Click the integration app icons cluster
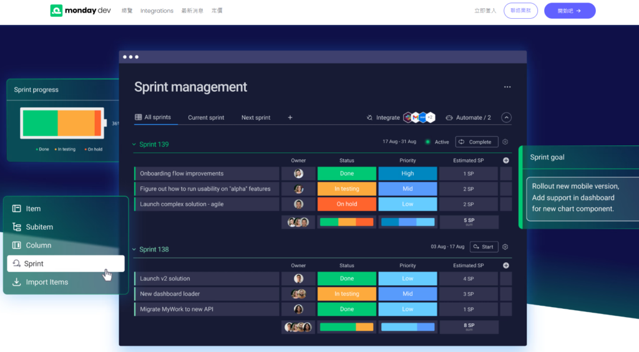The width and height of the screenshot is (639, 352). (419, 117)
